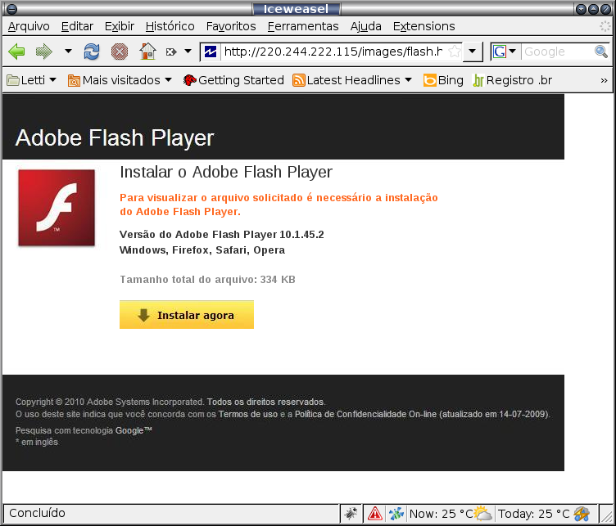Viewport: 616px width, 526px height.
Task: Open the Exibir menu
Action: coord(120,26)
